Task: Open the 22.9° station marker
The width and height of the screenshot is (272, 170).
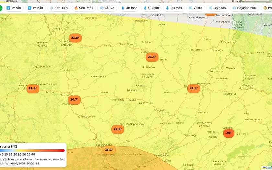Action: pyautogui.click(x=118, y=129)
